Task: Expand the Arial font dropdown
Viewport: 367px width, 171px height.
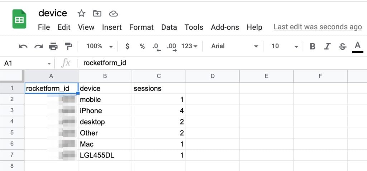Action: (x=234, y=46)
